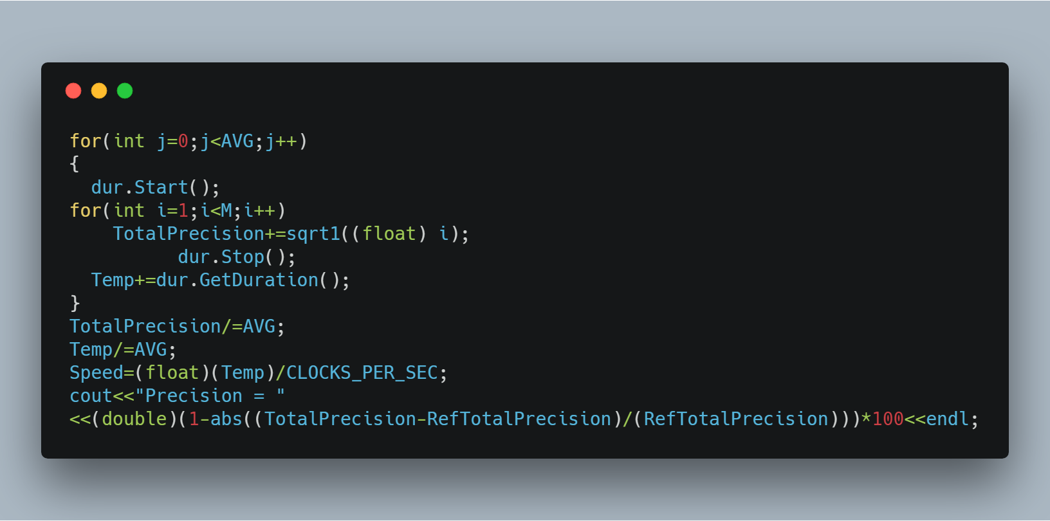Click the double cast keyword
Viewport: 1050px width, 521px height.
[x=134, y=419]
